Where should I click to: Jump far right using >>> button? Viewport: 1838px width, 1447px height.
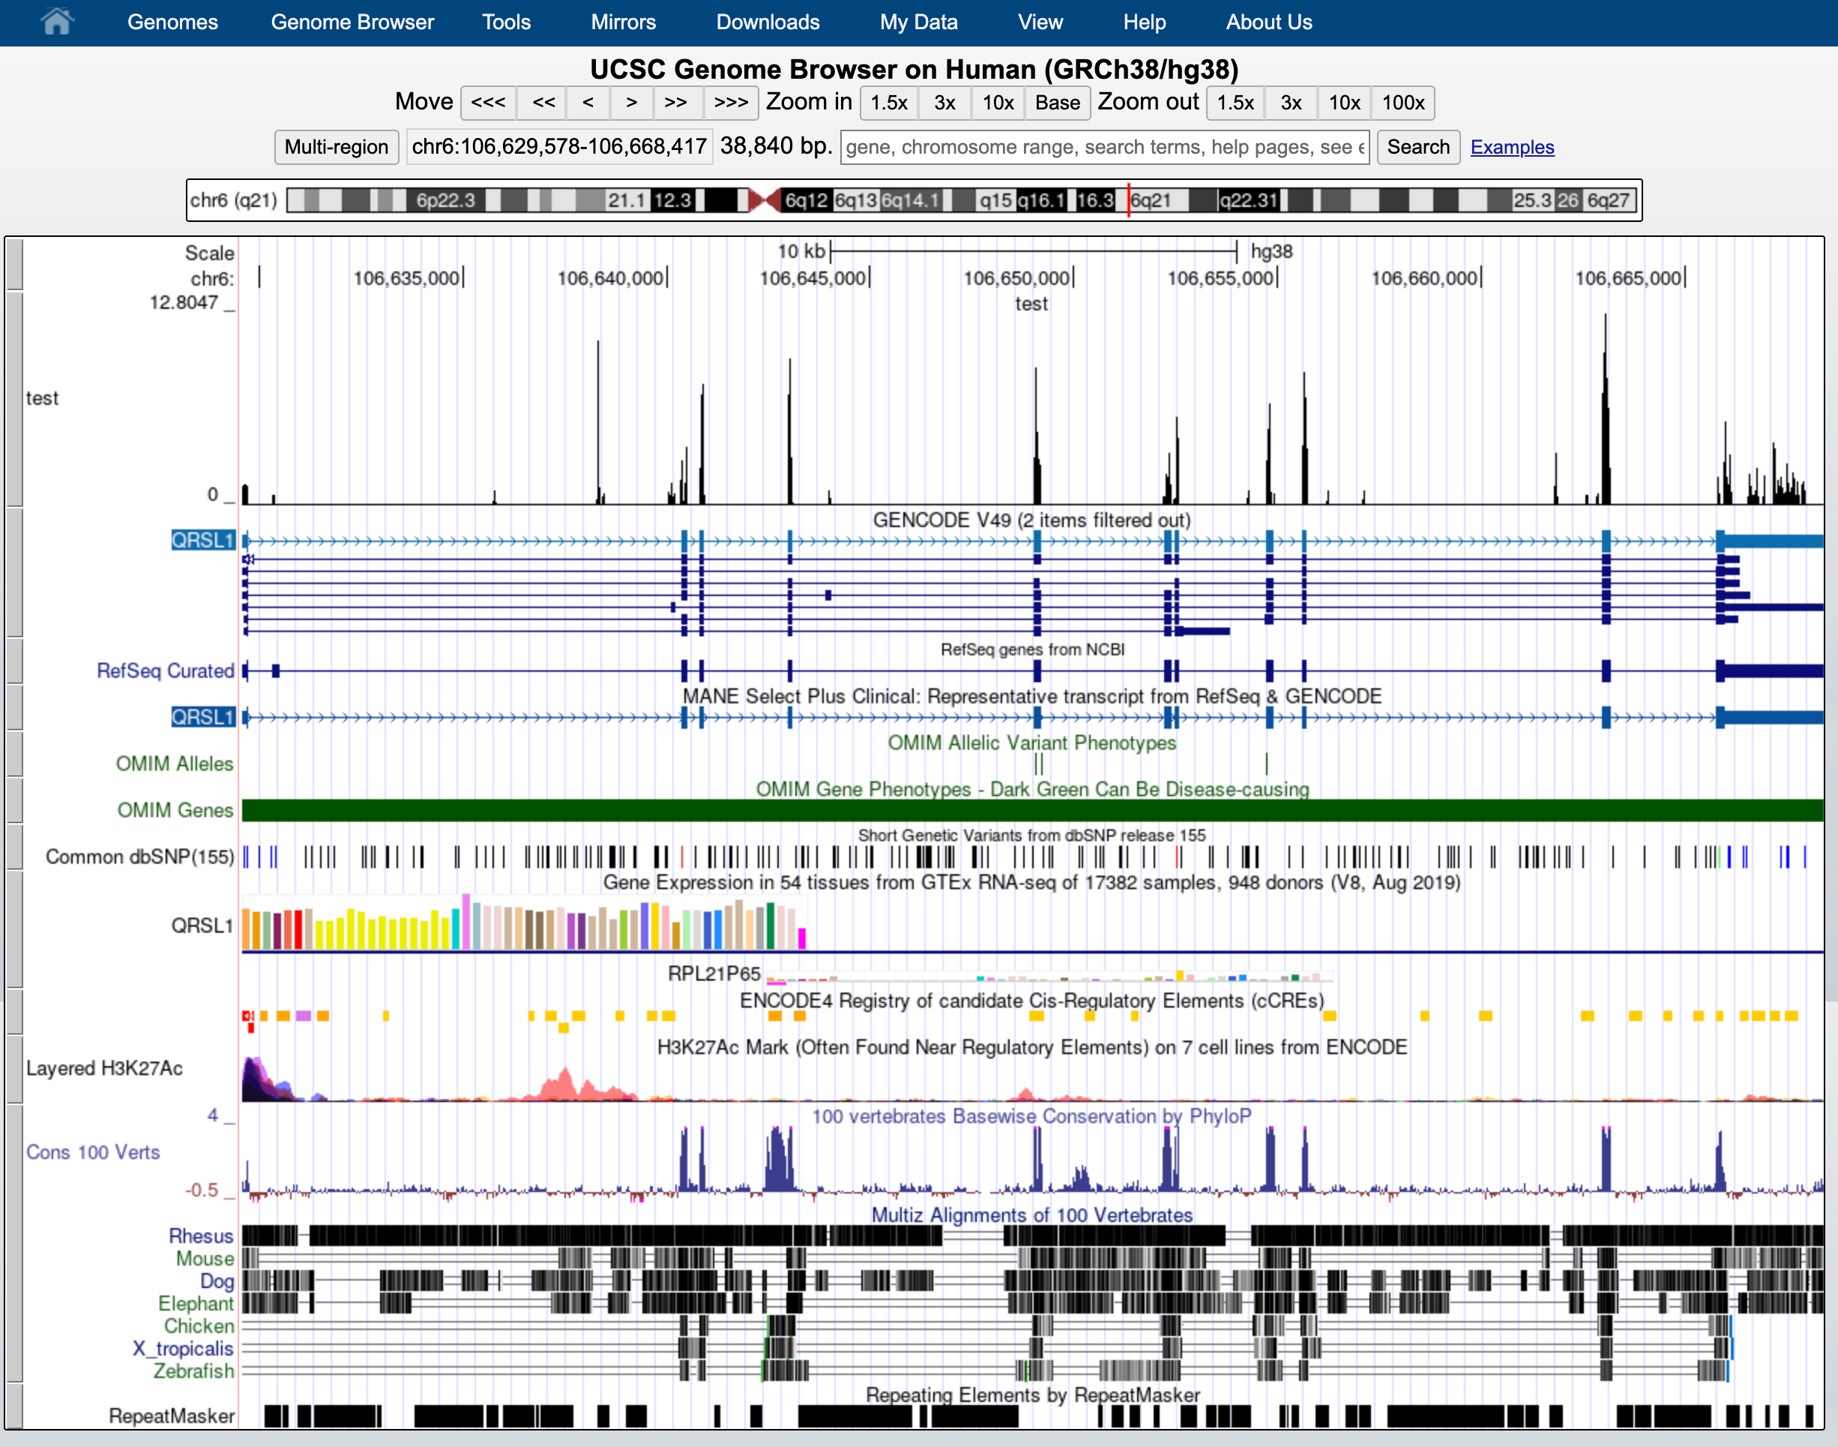tap(730, 103)
